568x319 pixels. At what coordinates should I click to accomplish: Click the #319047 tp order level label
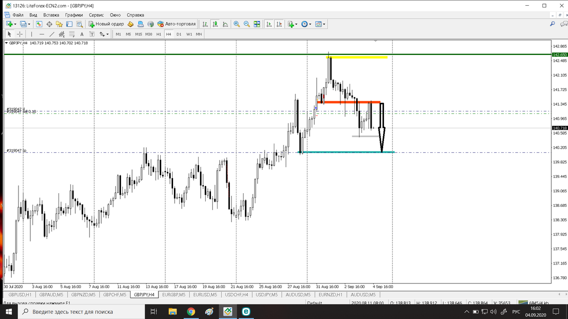[x=16, y=150]
